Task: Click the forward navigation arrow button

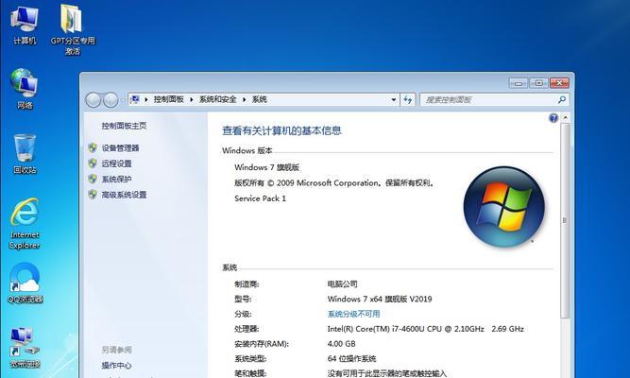Action: pyautogui.click(x=111, y=100)
